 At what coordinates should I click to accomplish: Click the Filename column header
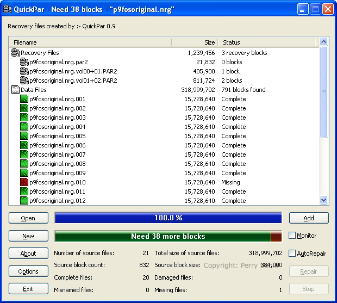click(90, 42)
